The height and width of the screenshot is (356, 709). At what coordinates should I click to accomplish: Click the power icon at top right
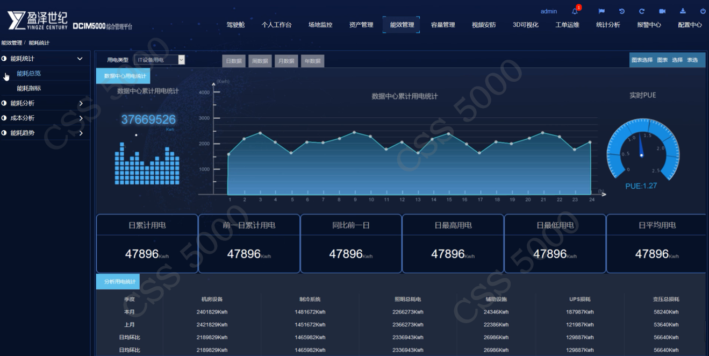(x=701, y=11)
